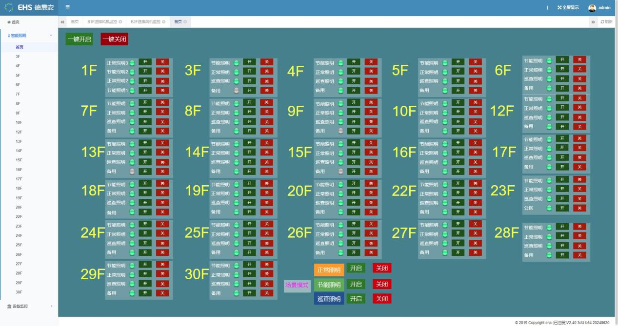Close the B1F送排风机监控 tab
This screenshot has height=326, width=618.
pos(120,22)
